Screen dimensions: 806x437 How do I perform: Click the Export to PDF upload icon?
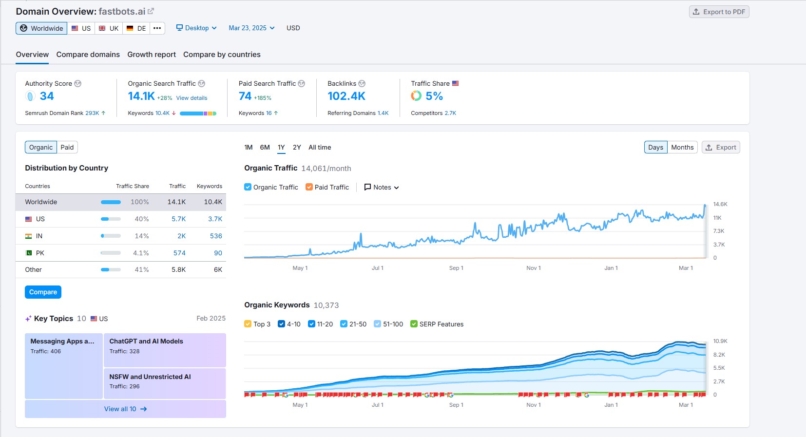click(x=696, y=12)
